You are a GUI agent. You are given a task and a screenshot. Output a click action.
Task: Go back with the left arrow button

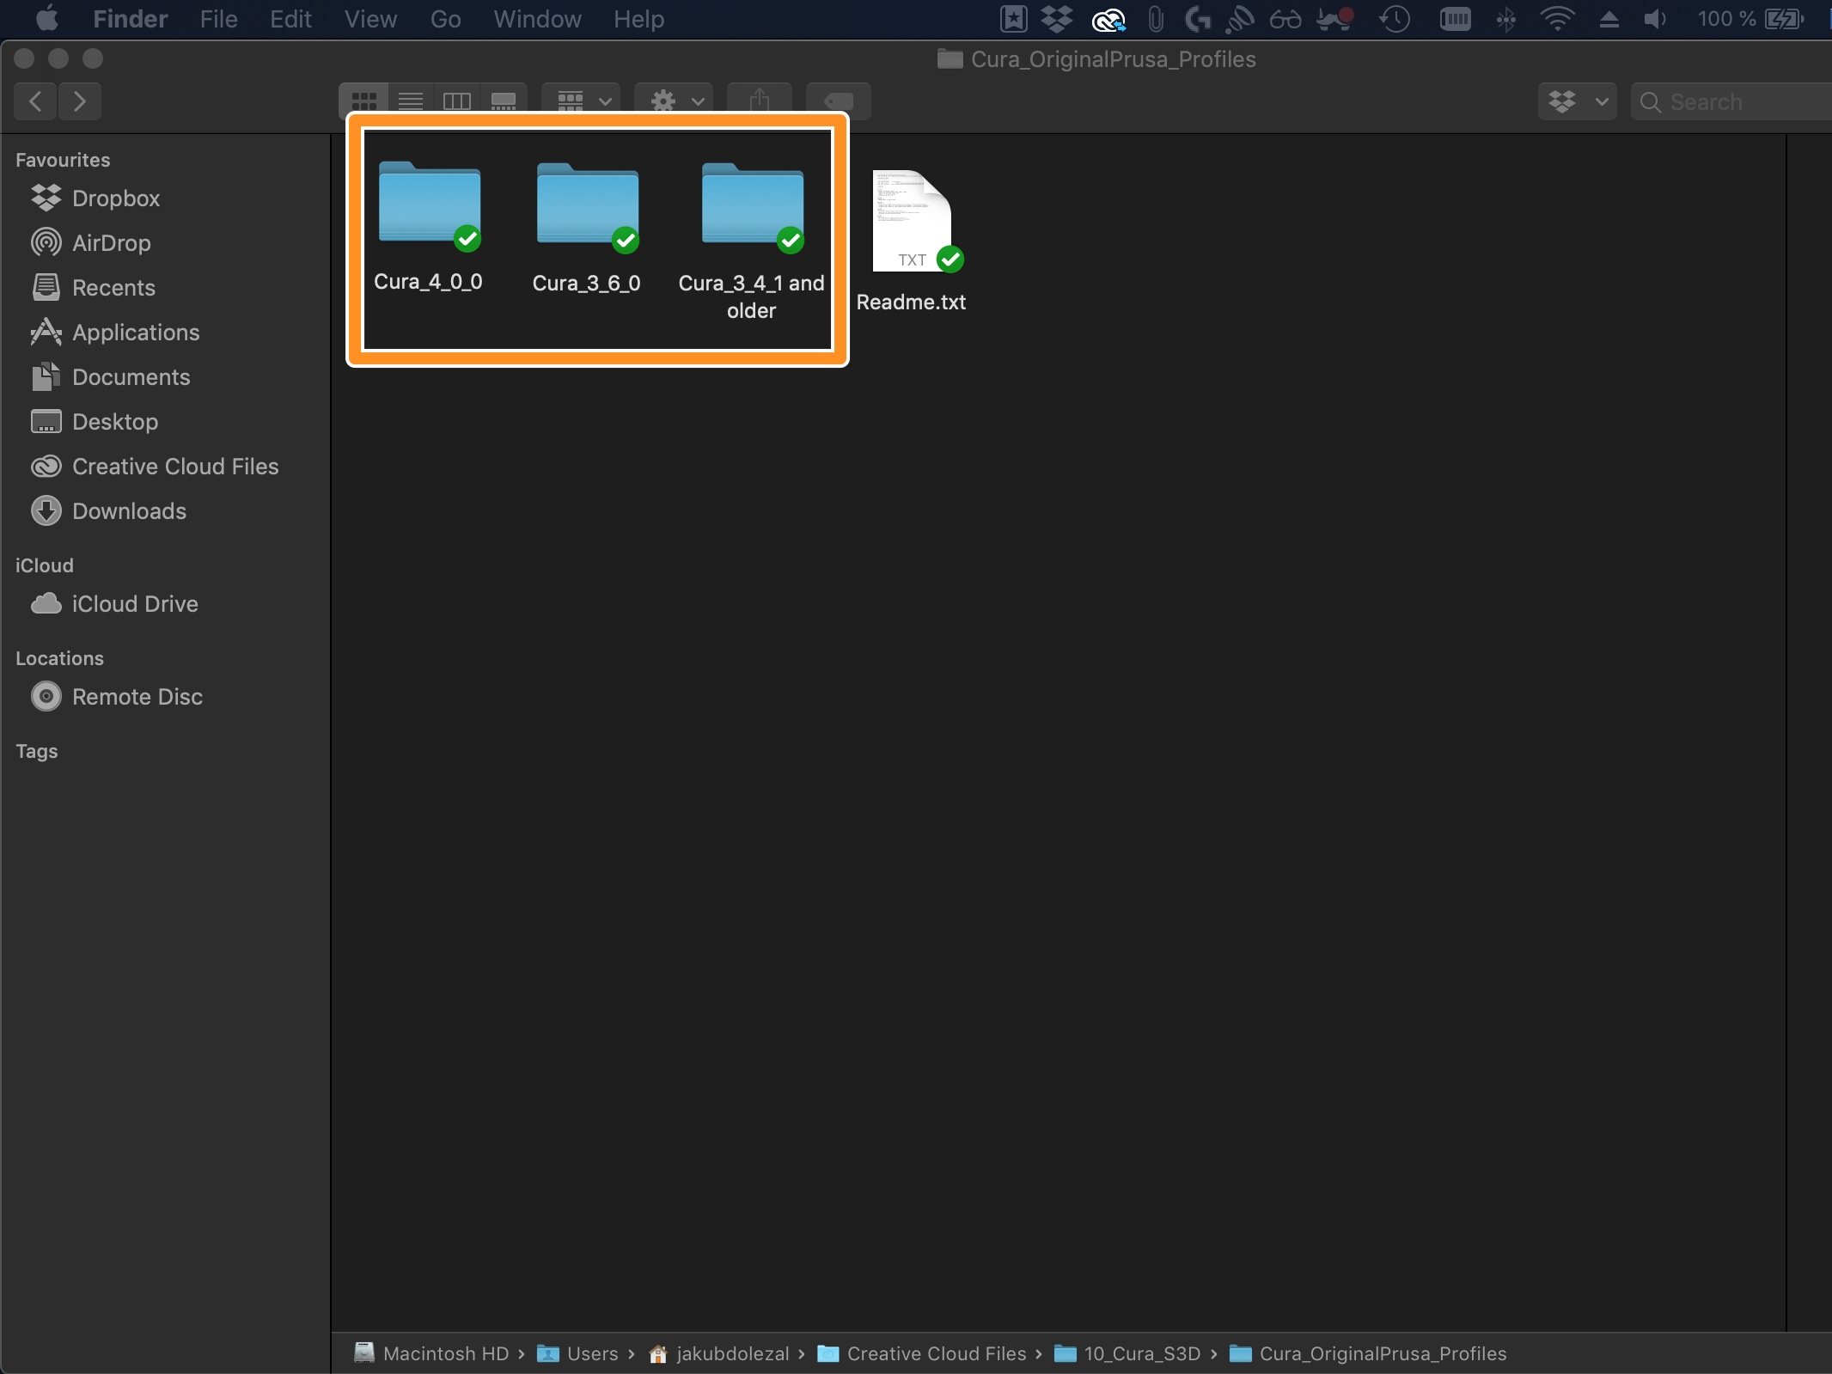[x=36, y=101]
